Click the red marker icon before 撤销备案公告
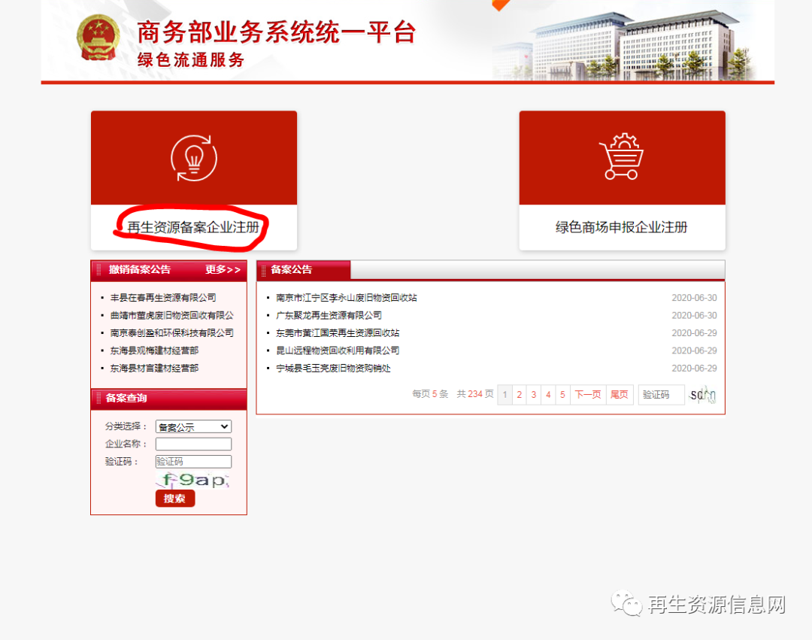Viewport: 812px width, 640px height. (x=97, y=271)
